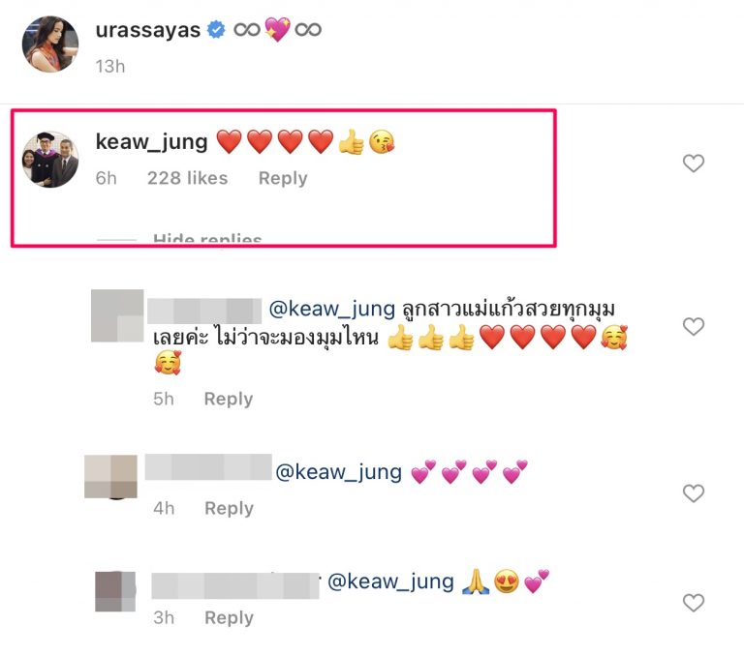Viewport: 744px width, 656px height.
Task: Open blurred avatar of 5h reply
Action: pyautogui.click(x=117, y=315)
